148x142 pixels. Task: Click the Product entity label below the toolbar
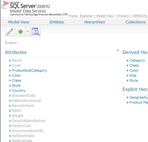click(x=11, y=43)
